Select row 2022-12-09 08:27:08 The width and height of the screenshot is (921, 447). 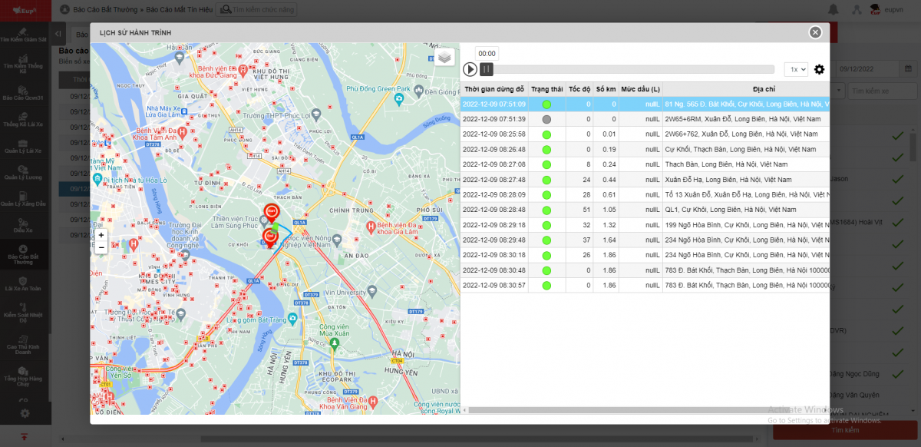point(645,164)
